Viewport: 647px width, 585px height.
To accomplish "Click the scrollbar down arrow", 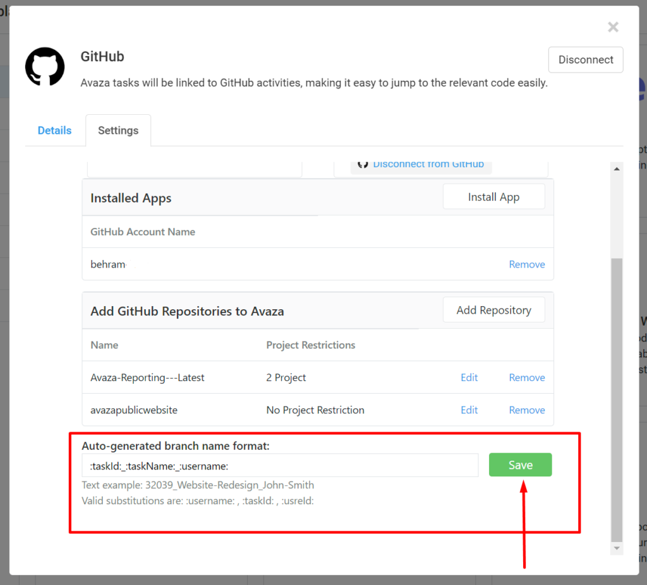I will tap(617, 548).
